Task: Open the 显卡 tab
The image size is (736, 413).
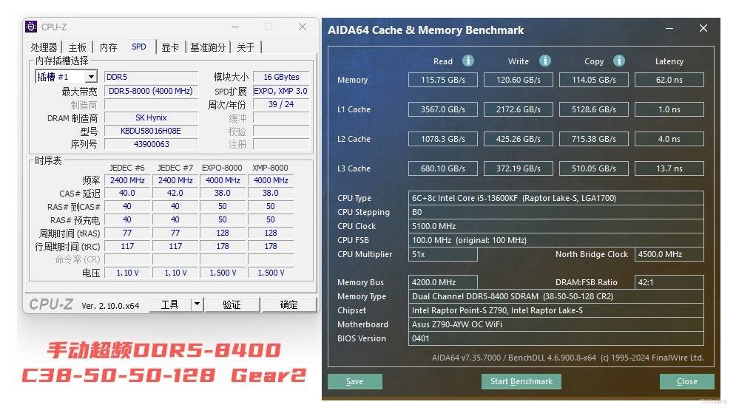Action: pos(170,47)
